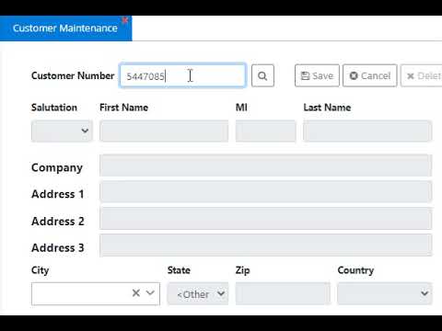
Task: Click the First Name field
Action: click(x=164, y=131)
